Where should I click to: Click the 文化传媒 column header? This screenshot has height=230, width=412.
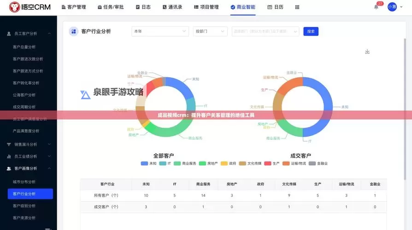[289, 184]
